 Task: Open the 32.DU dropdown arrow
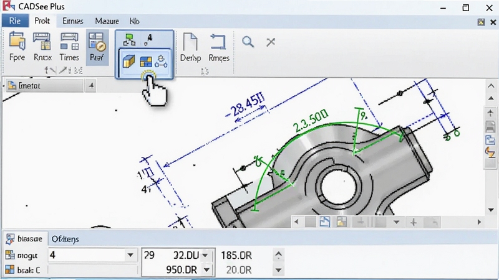click(205, 255)
